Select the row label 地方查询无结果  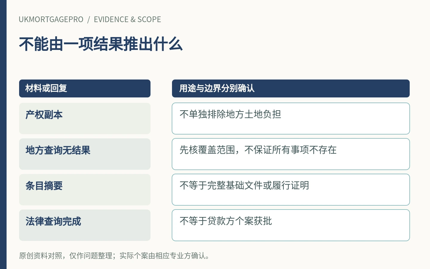58,150
